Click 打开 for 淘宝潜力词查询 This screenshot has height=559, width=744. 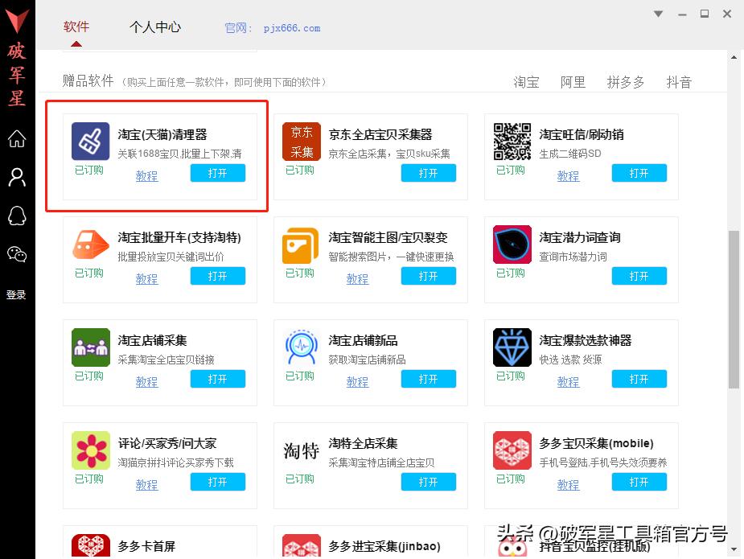[x=639, y=276]
